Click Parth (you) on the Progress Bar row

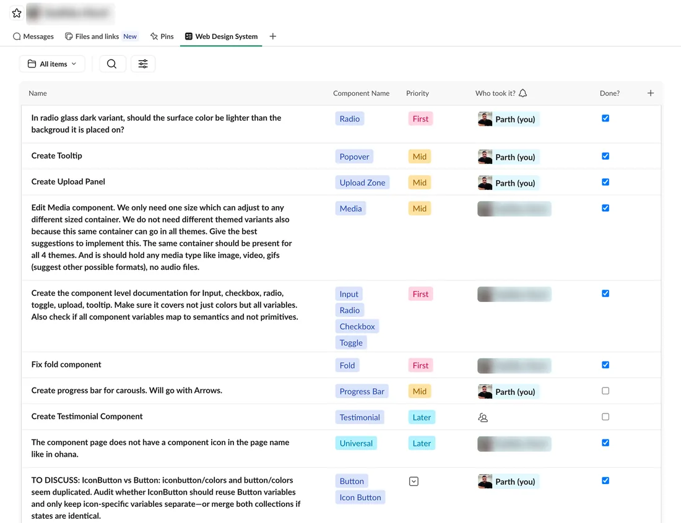pos(508,392)
